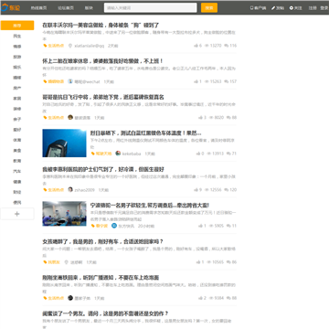Click the thermometer thumbnail image
This screenshot has height=329, width=329.
[64, 143]
